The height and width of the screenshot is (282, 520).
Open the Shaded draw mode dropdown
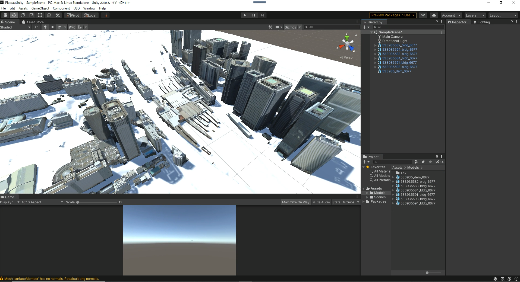tap(15, 27)
